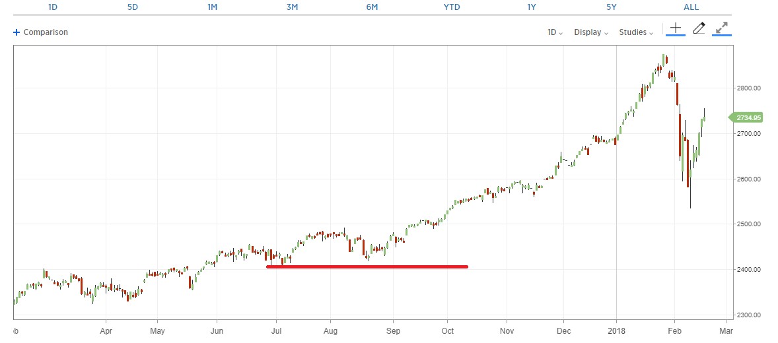
Task: Show the YTD range
Action: click(452, 7)
